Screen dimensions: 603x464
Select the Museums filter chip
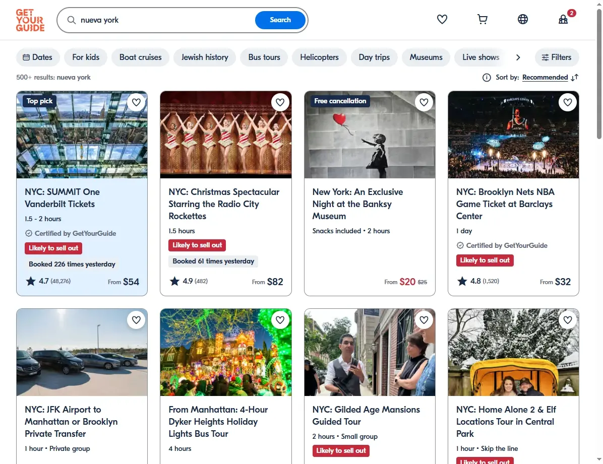426,57
